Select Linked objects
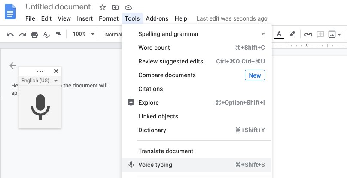Image resolution: width=347 pixels, height=178 pixels. 197,116
